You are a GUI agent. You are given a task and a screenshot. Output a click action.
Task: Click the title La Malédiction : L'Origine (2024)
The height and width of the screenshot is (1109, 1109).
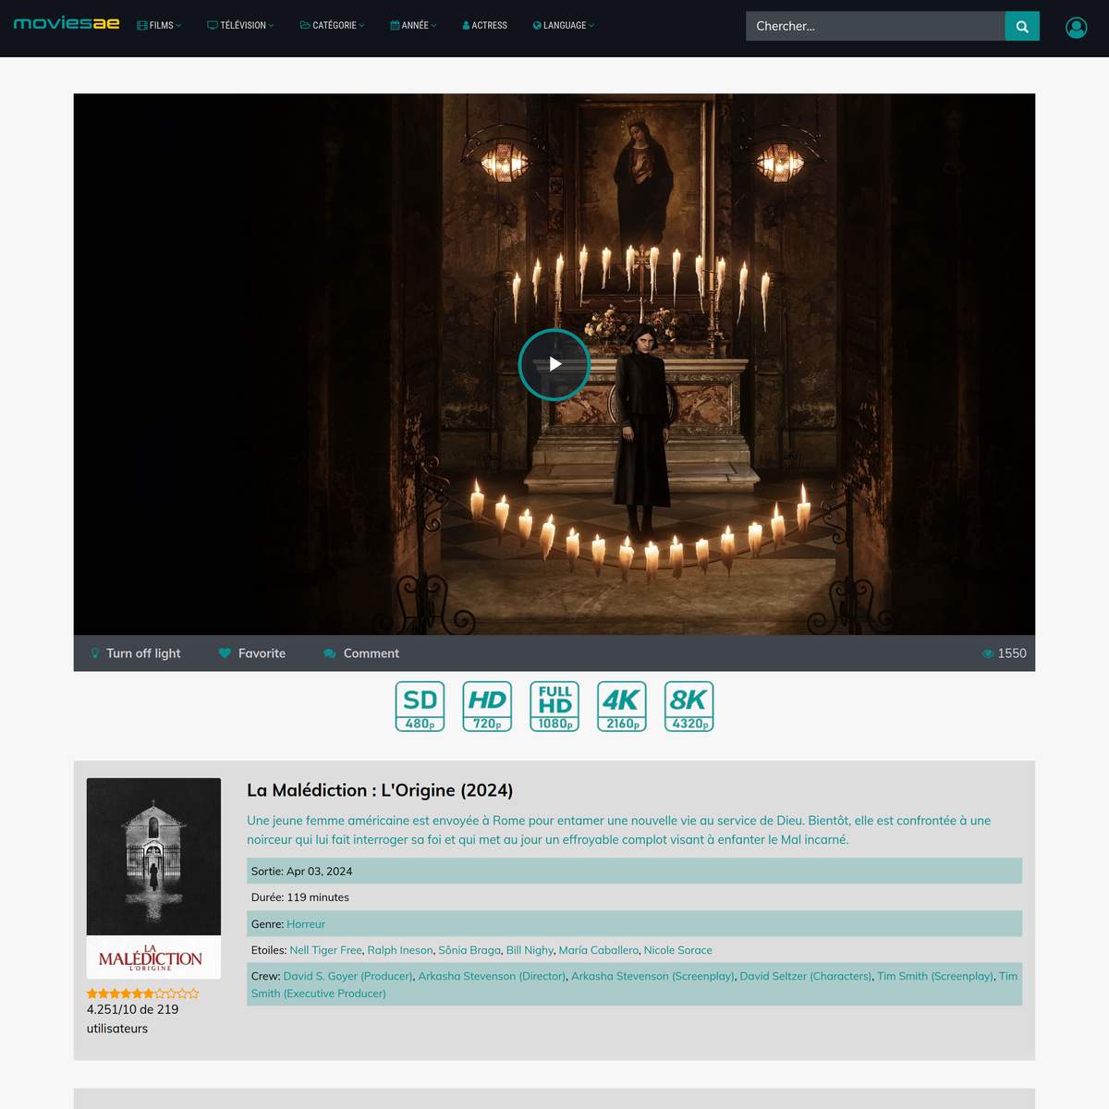click(380, 790)
